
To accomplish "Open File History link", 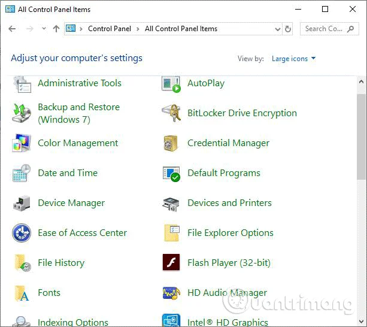I will tap(61, 263).
